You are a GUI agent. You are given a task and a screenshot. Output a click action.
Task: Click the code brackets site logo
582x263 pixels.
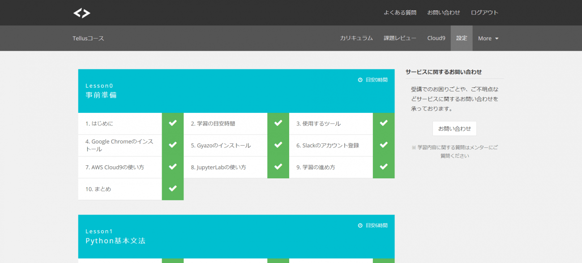82,13
